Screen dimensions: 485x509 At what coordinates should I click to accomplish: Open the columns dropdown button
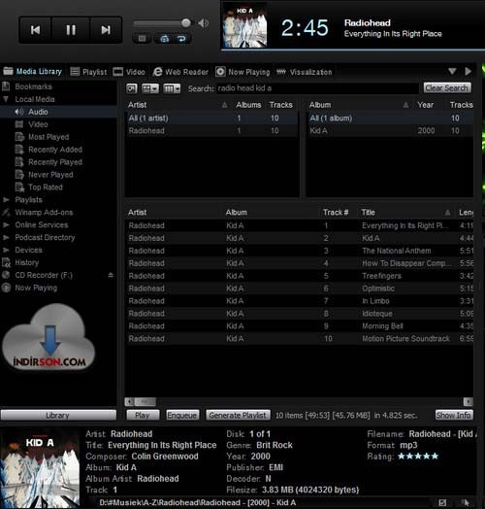(x=172, y=88)
